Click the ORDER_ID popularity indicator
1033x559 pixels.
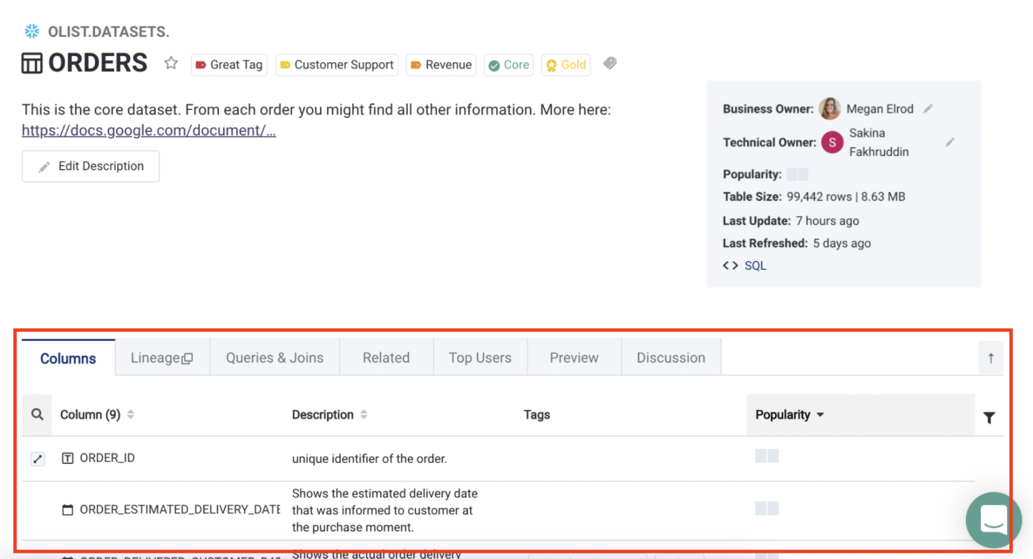[767, 456]
